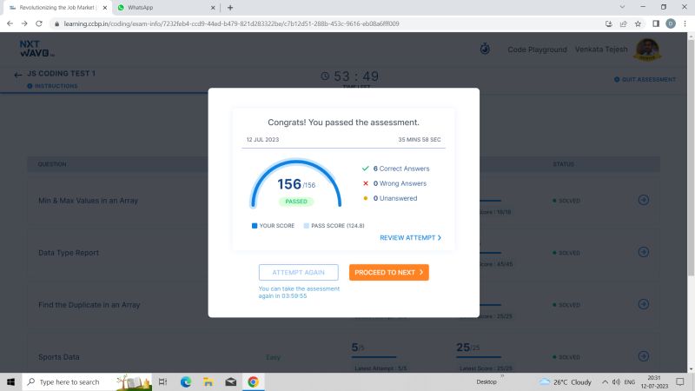The width and height of the screenshot is (695, 391).
Task: Open arrow for Min & Max Values question
Action: 644,200
